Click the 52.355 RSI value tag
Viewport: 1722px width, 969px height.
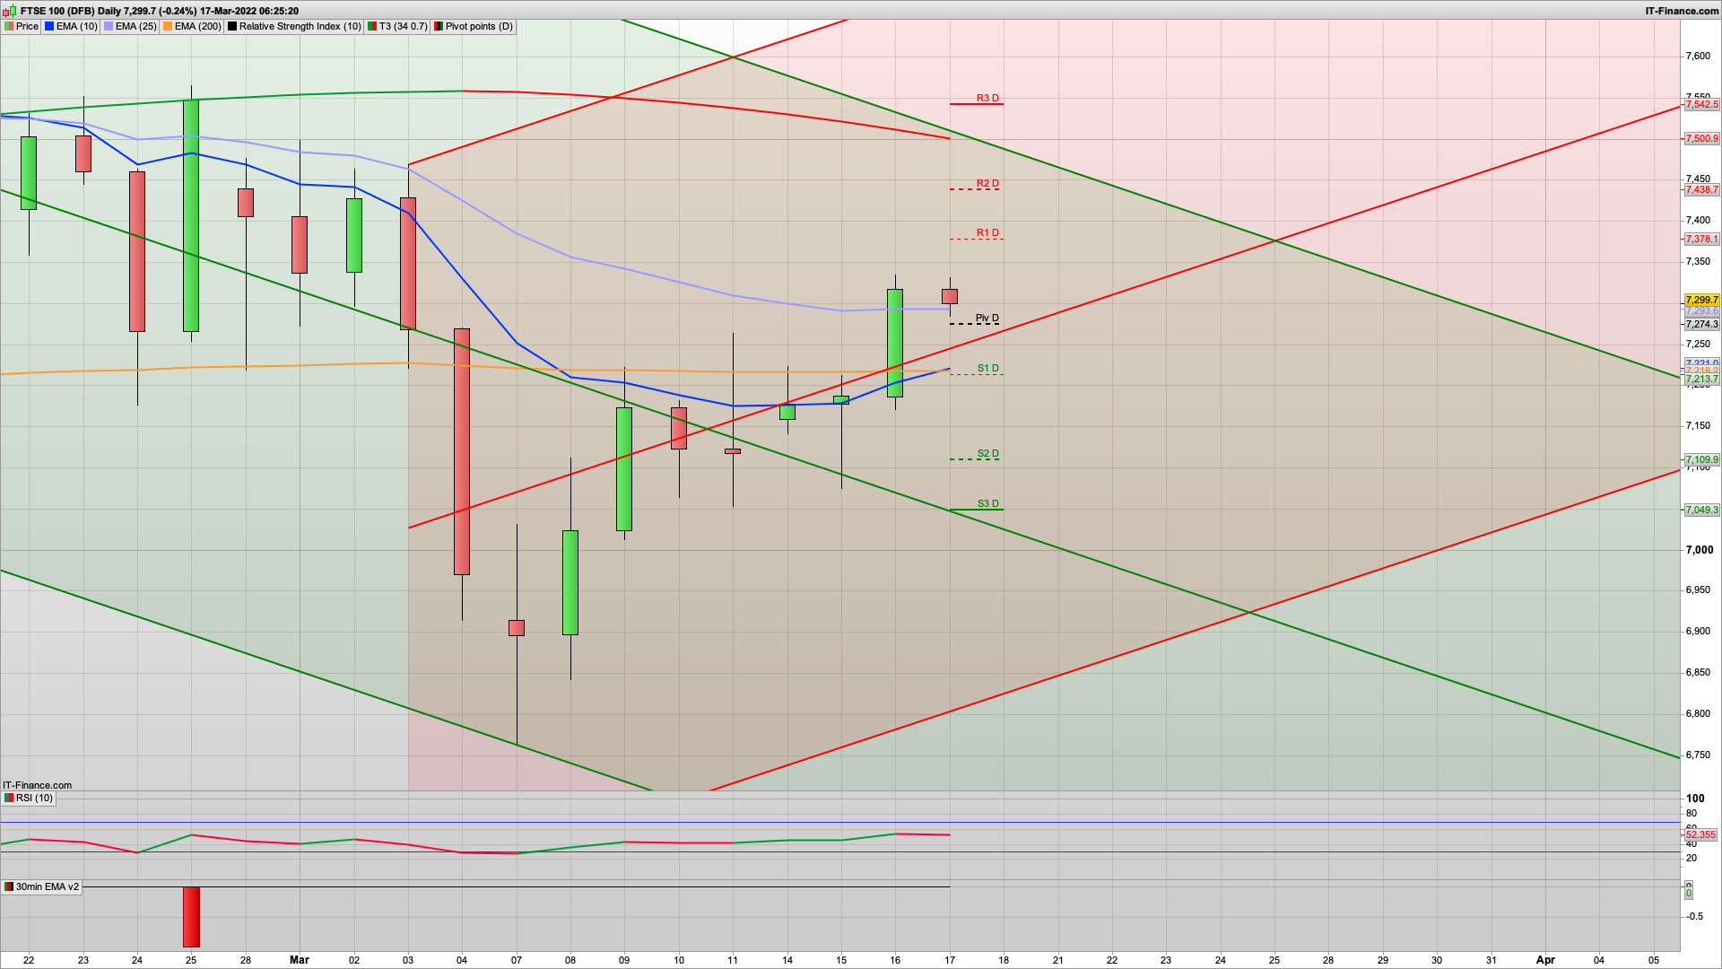(1700, 835)
